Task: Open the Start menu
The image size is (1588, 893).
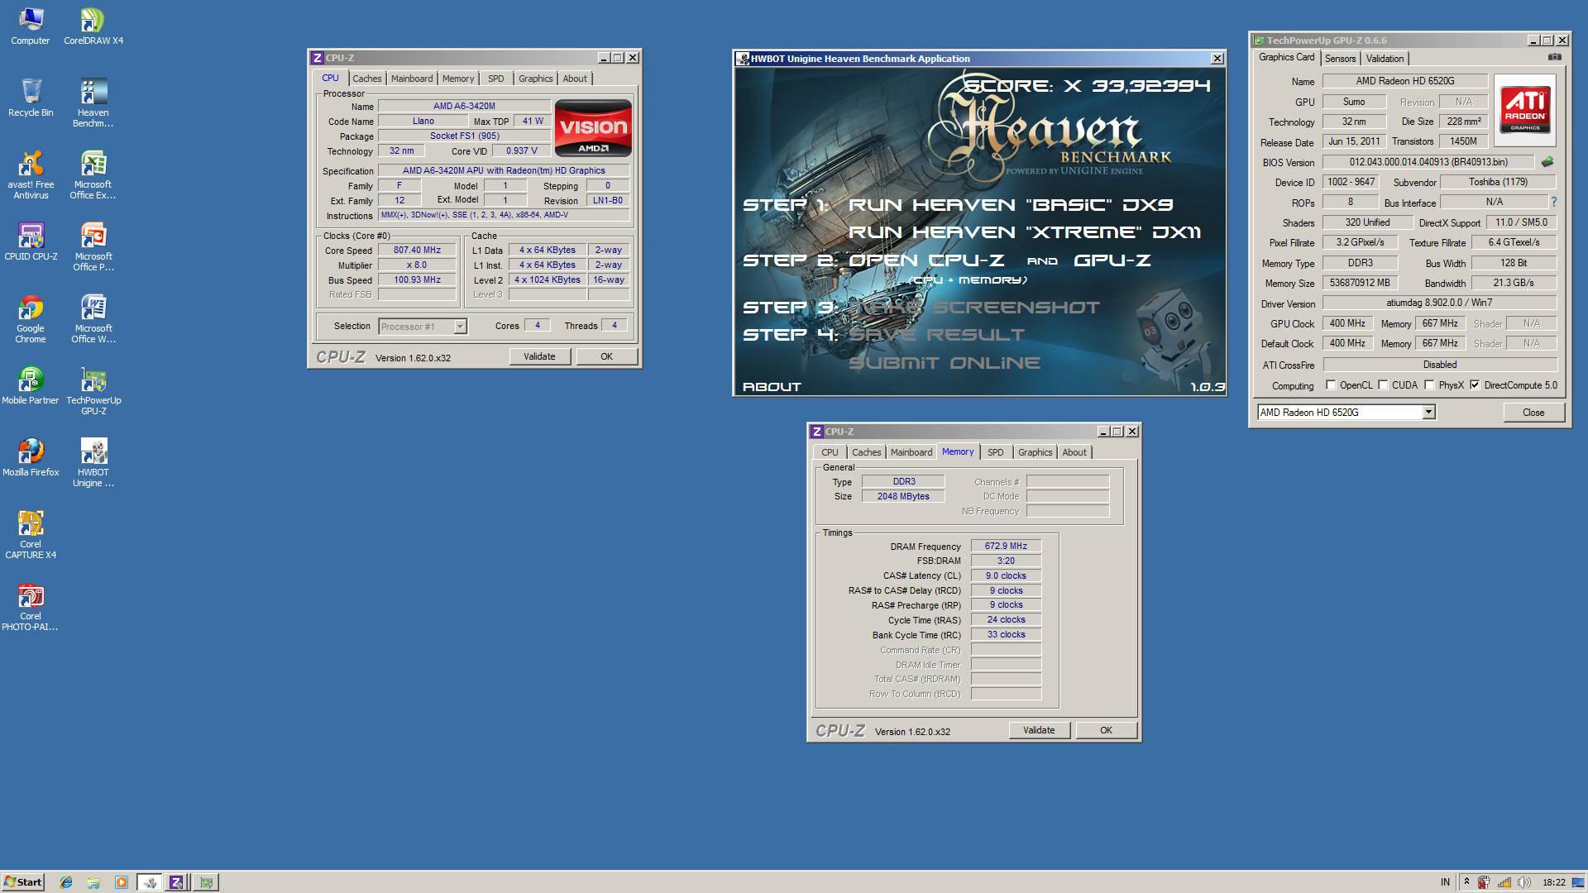Action: click(x=23, y=882)
